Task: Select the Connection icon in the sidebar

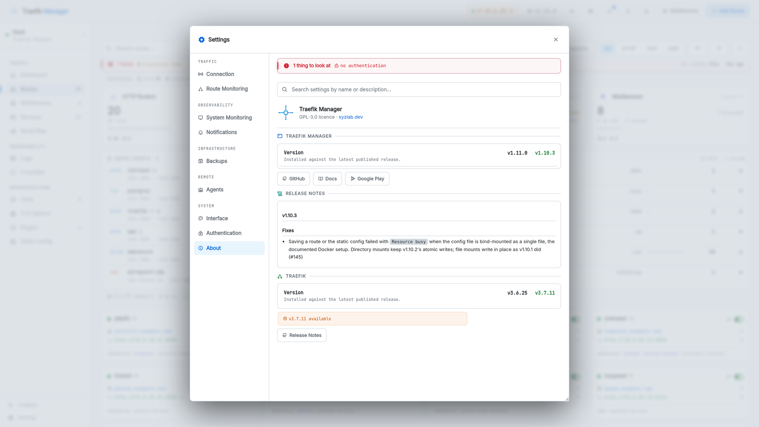Action: (201, 74)
